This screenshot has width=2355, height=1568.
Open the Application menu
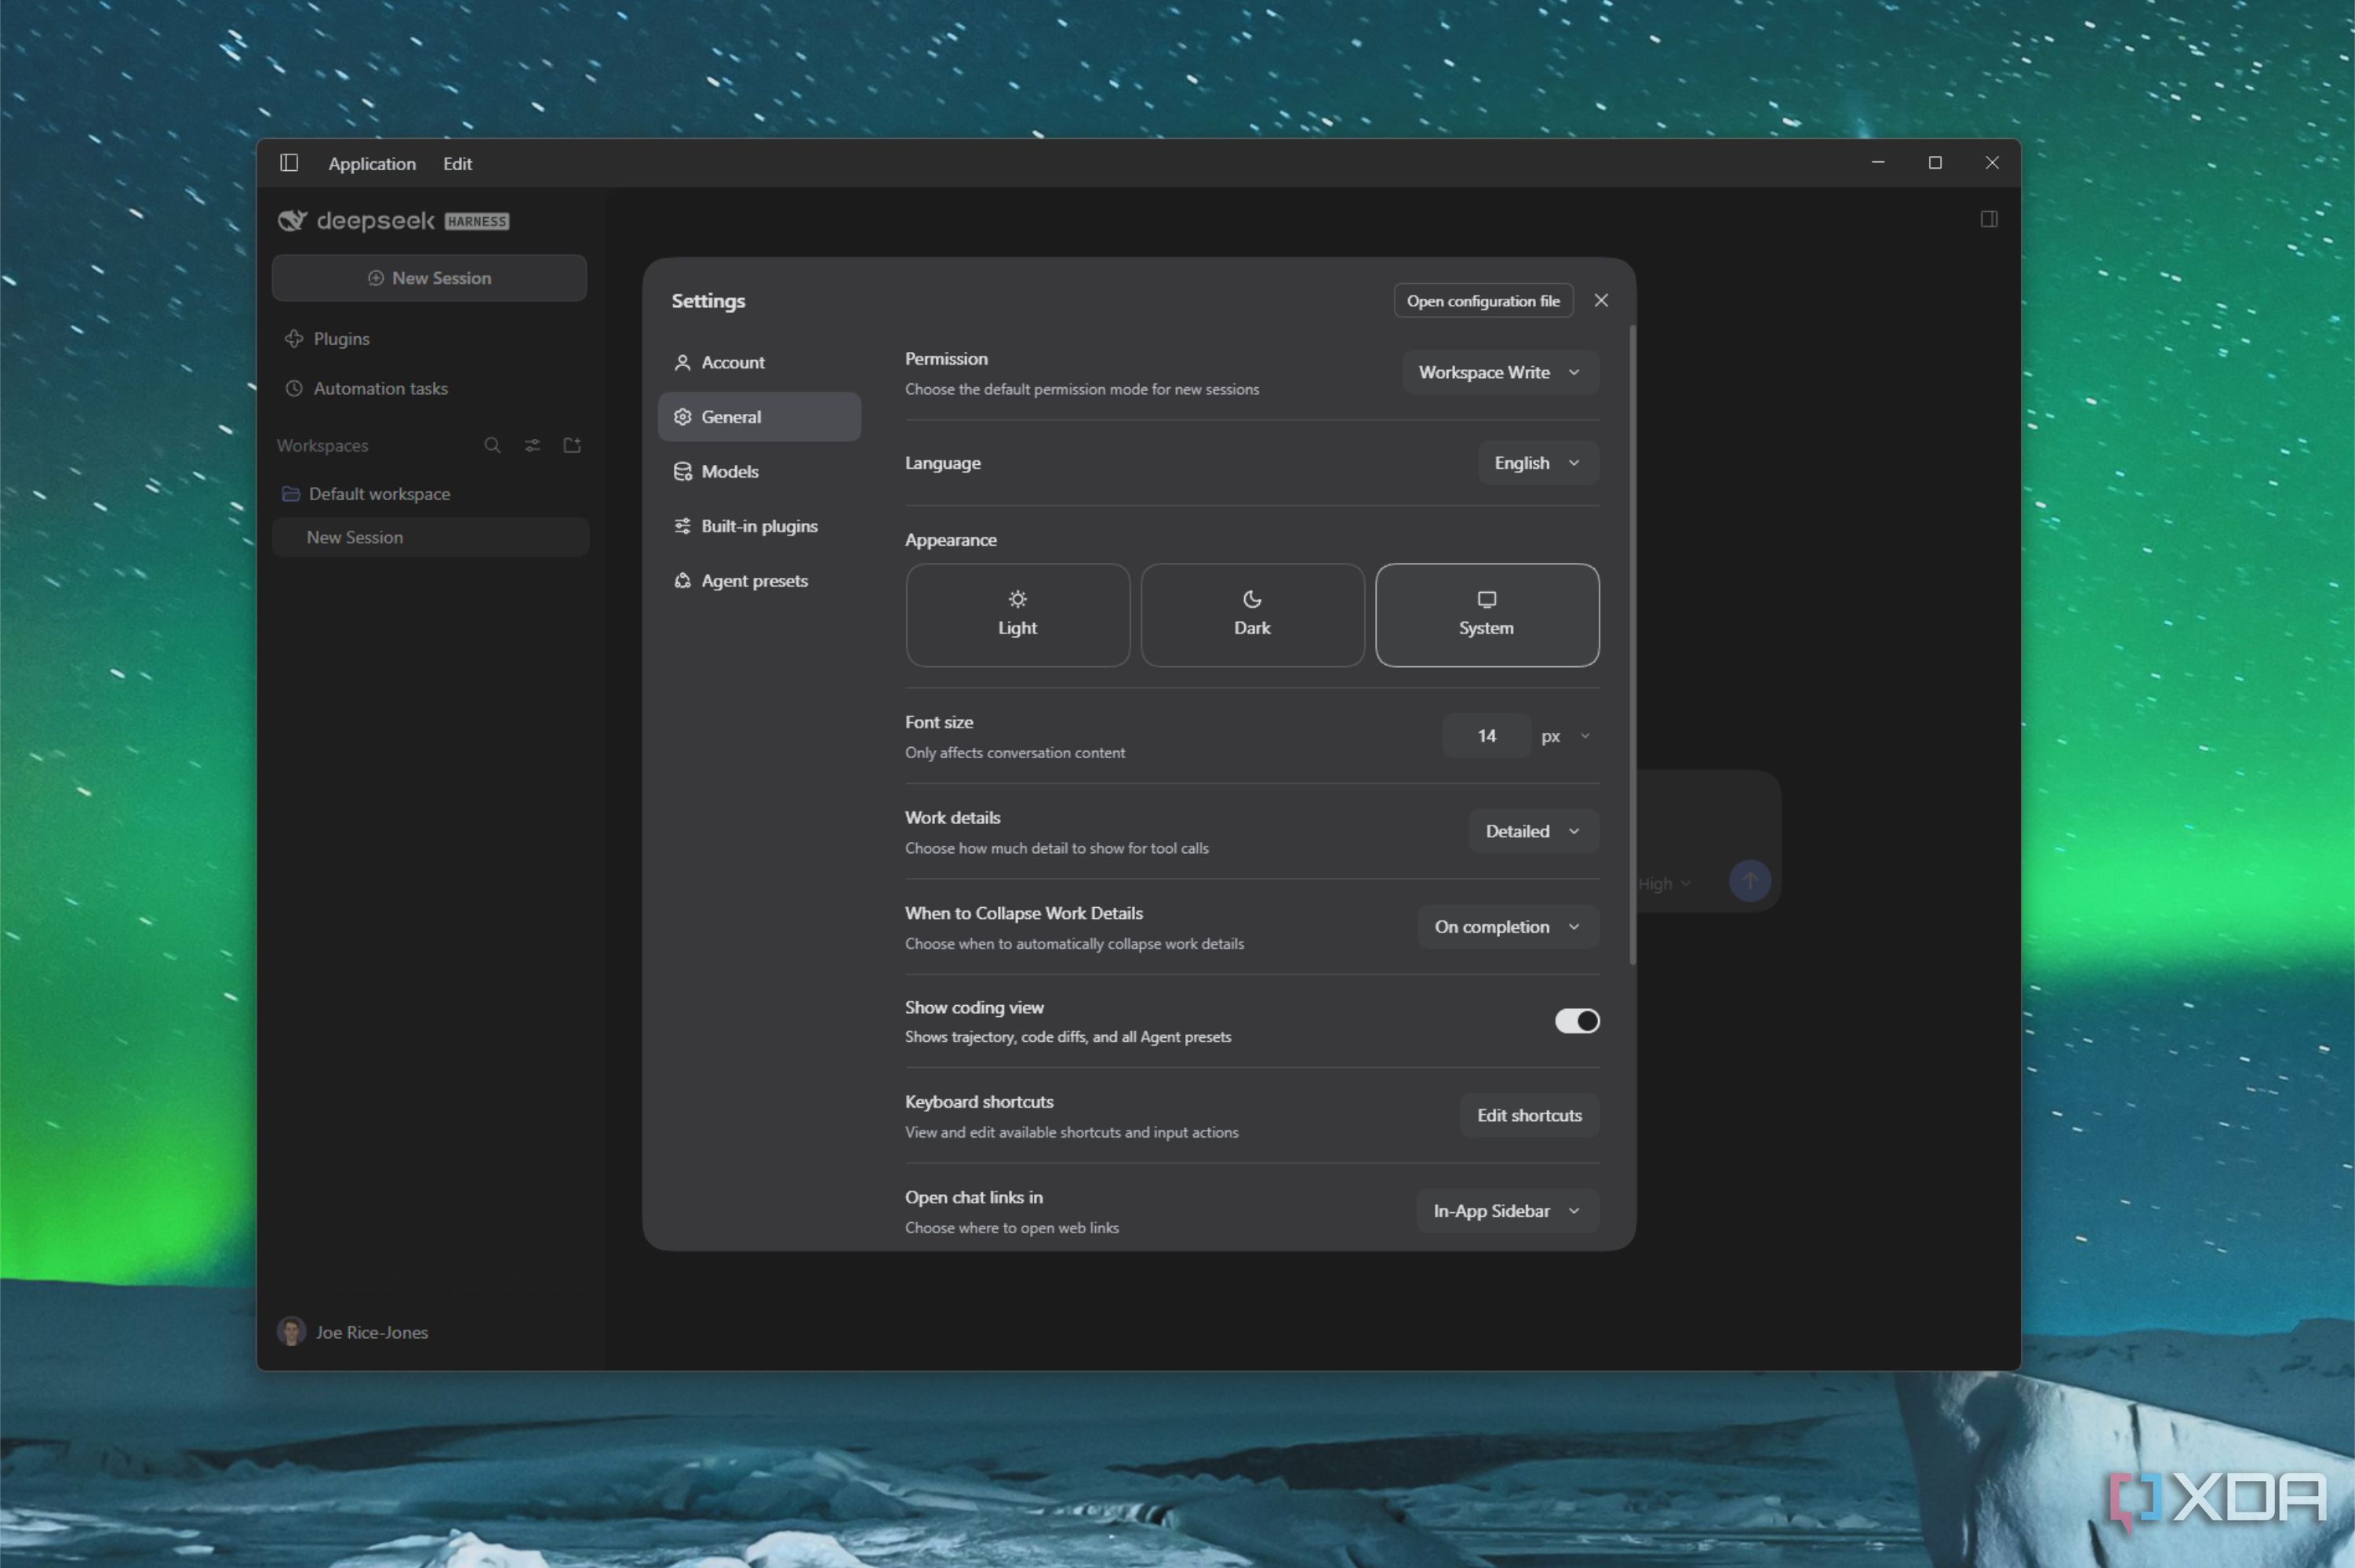pyautogui.click(x=372, y=164)
